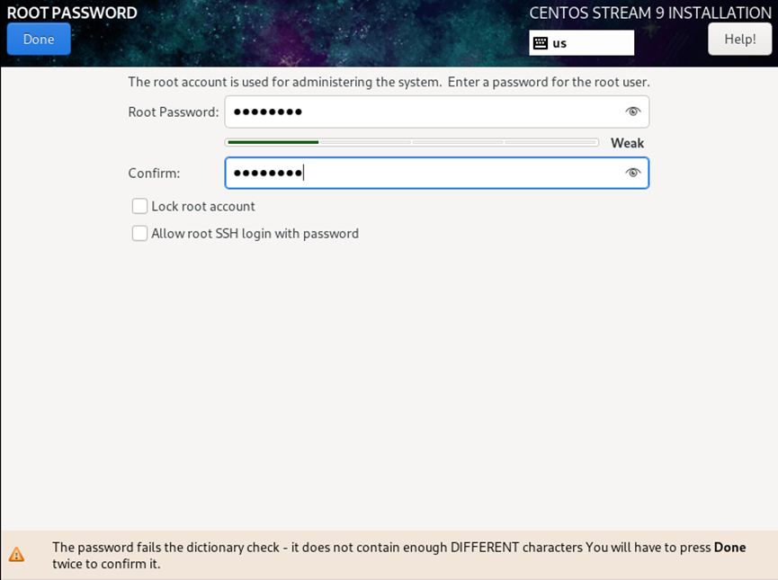Click the Weak strength label

tap(627, 143)
